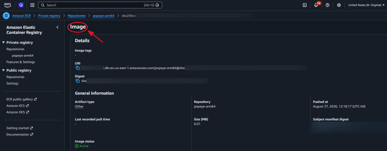Collapse the side navigation panel chevron
This screenshot has width=387, height=151.
(58, 27)
